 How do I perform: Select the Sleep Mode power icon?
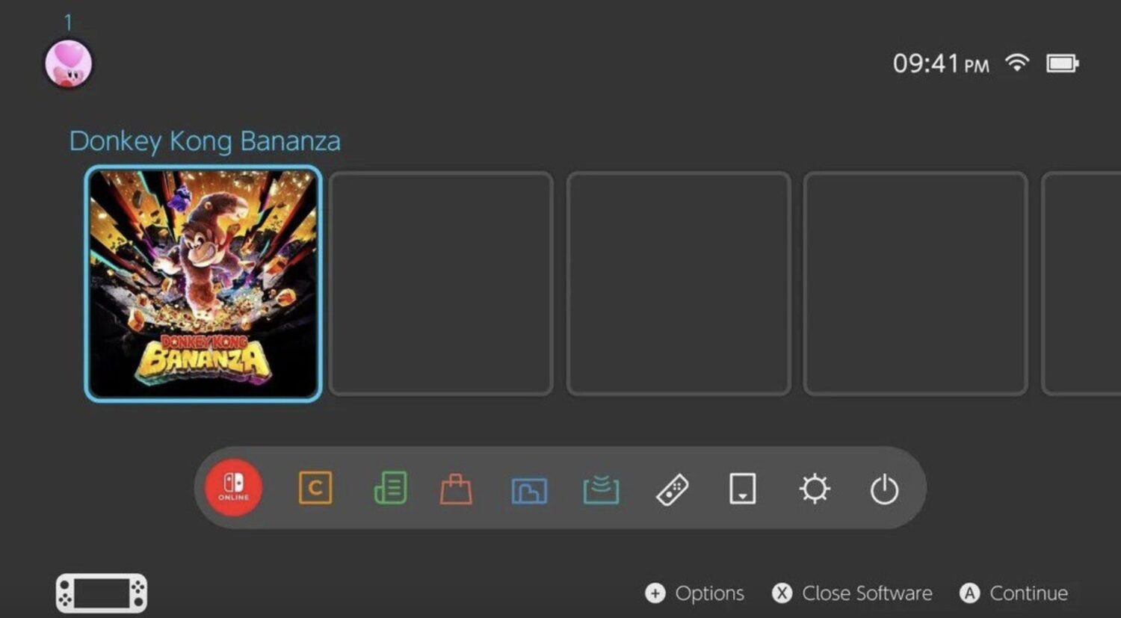[884, 490]
